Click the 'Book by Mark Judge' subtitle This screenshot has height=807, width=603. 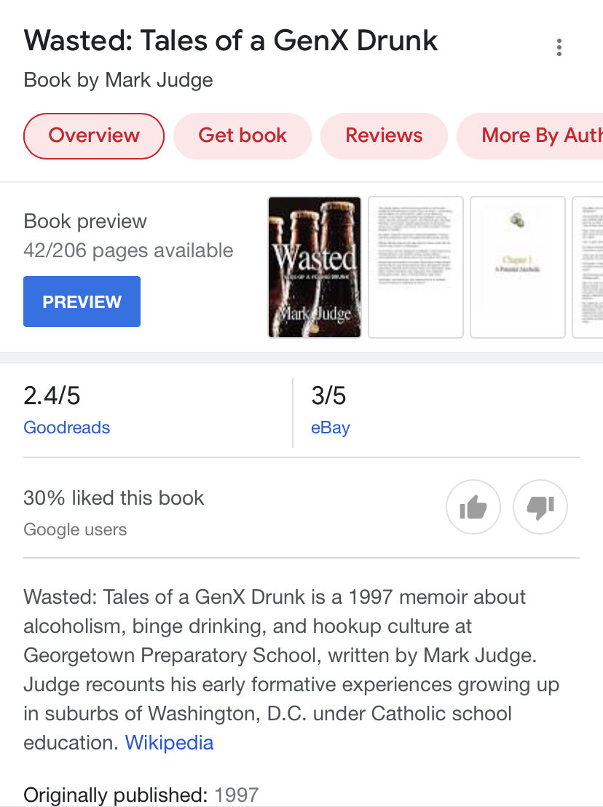119,80
